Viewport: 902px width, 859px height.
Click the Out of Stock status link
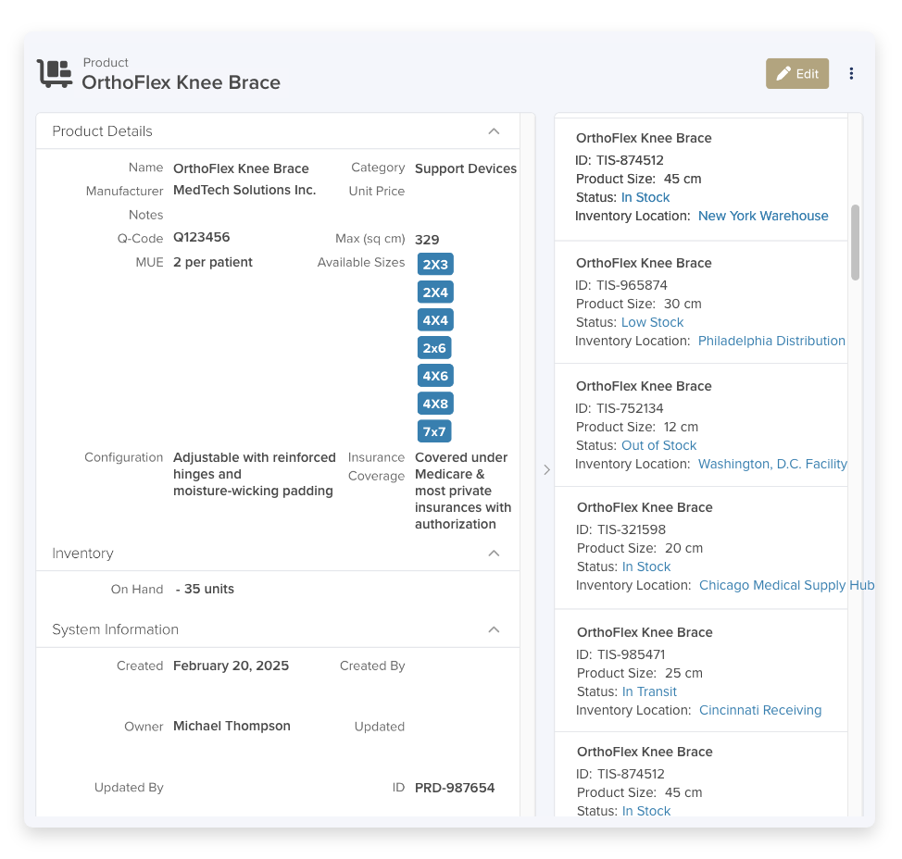[x=658, y=445]
